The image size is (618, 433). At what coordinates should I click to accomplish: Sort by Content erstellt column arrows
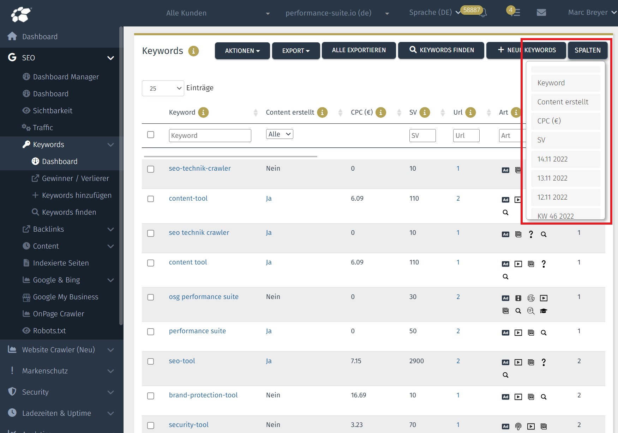[340, 113]
